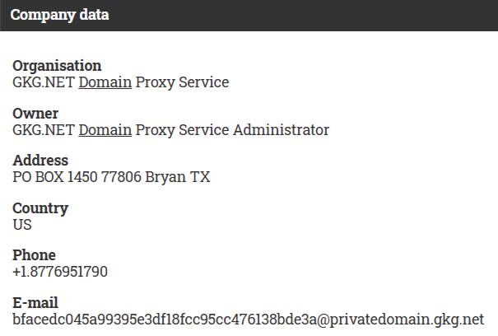This screenshot has height=336, width=498.
Task: Click the Address field label
Action: point(40,161)
